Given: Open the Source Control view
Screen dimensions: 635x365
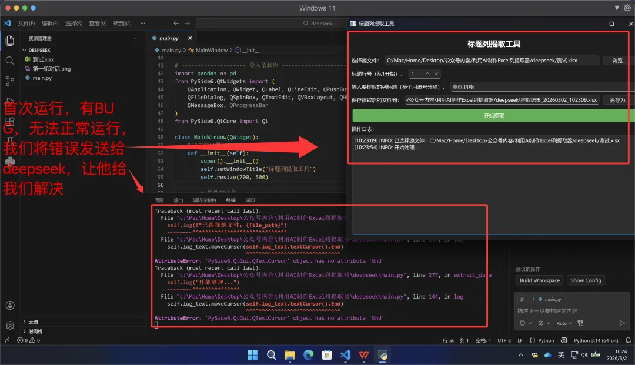Looking at the screenshot, I should 10,81.
